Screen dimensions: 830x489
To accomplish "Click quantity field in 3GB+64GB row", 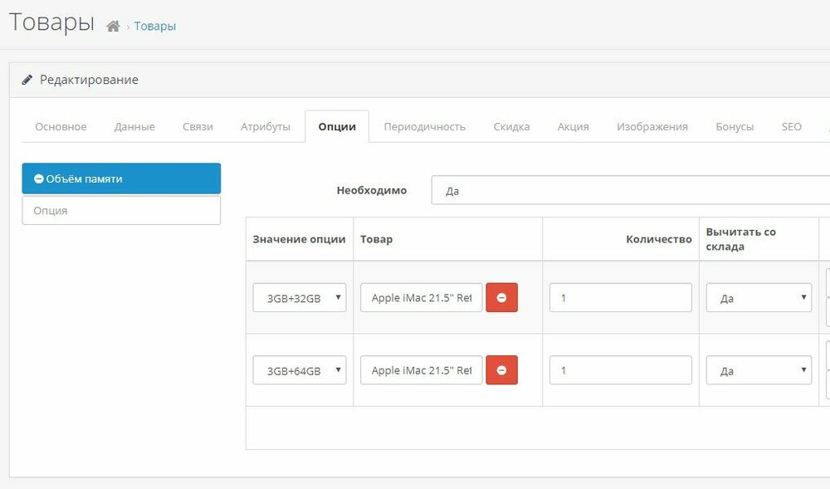I will coord(620,370).
